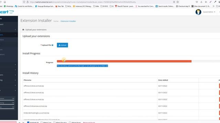Screen dimensions: 220x123
Task: Click the pink find-in-page input field
Action: [x=8, y=122]
